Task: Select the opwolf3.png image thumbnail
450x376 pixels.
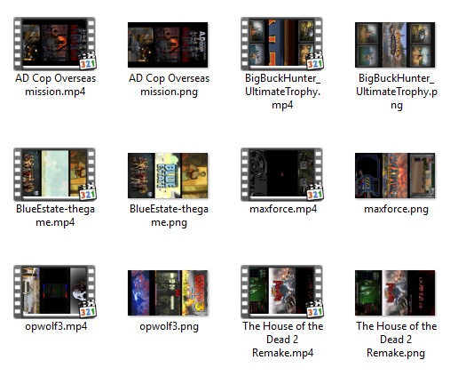Action: coord(168,293)
